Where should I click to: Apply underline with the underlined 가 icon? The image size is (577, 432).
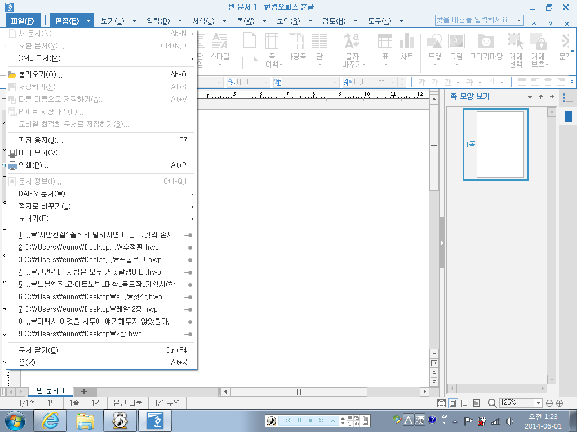point(448,82)
